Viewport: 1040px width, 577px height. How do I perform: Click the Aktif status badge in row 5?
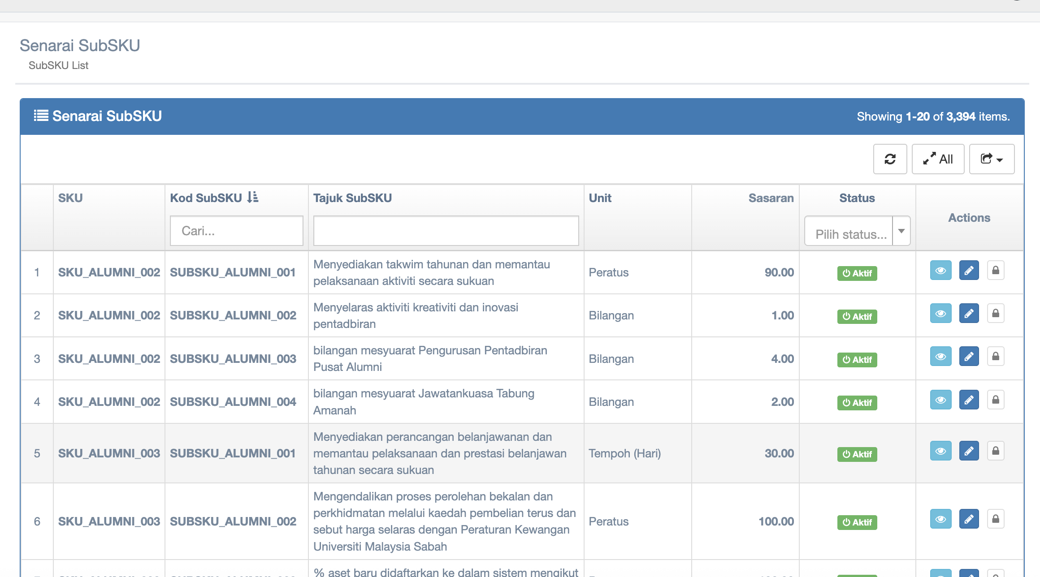point(857,454)
